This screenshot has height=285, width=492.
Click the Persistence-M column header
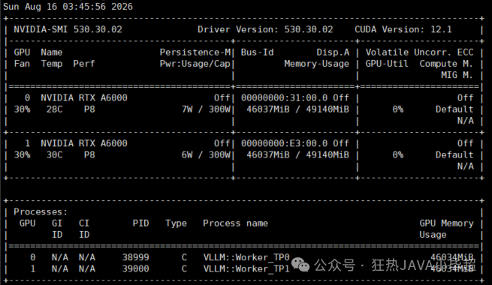(x=195, y=52)
